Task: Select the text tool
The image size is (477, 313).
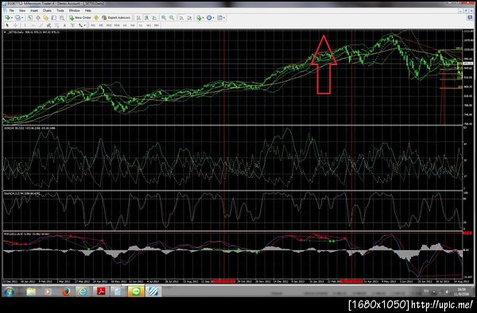Action: (64, 25)
